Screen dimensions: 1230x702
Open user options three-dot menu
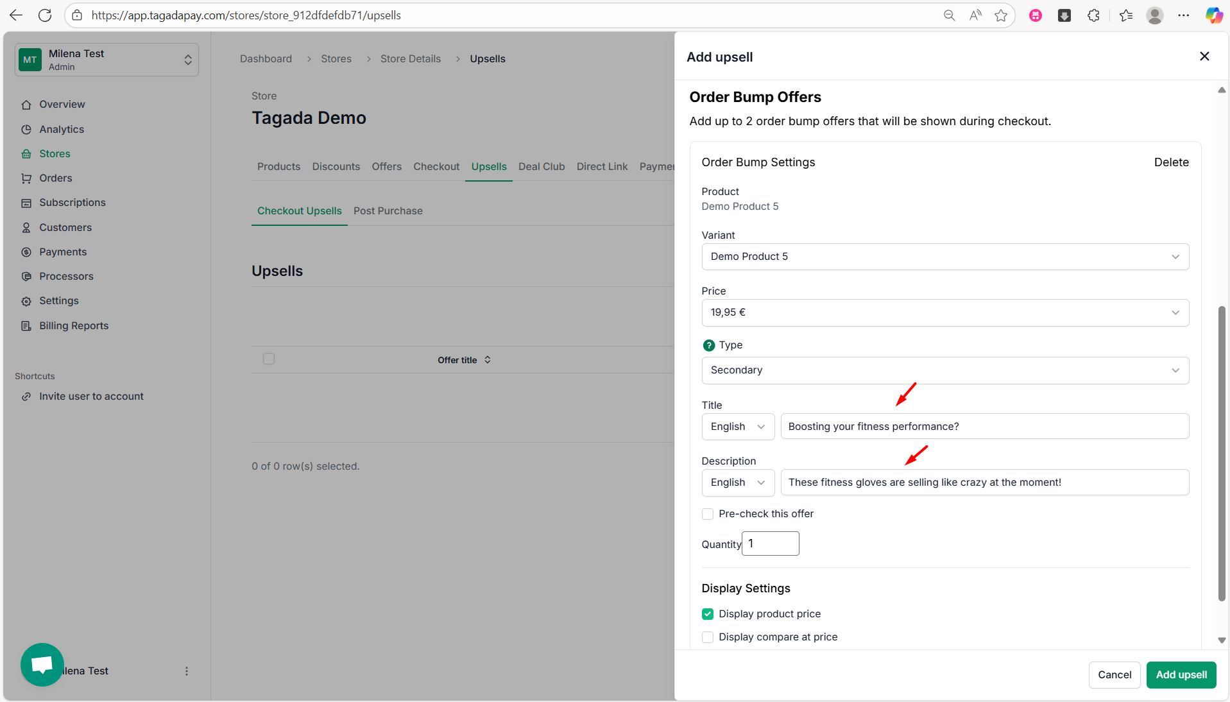187,671
